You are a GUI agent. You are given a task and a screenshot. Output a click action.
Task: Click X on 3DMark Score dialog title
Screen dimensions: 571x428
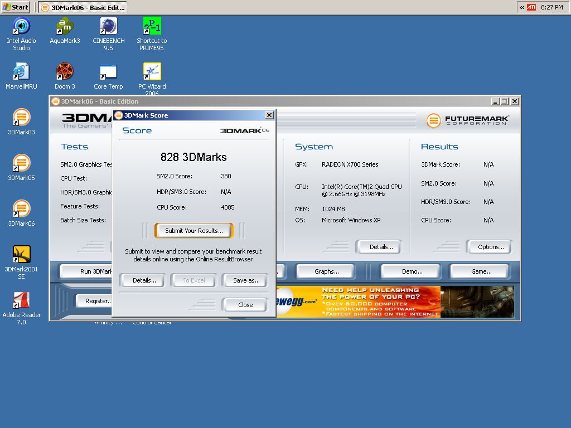coord(269,115)
